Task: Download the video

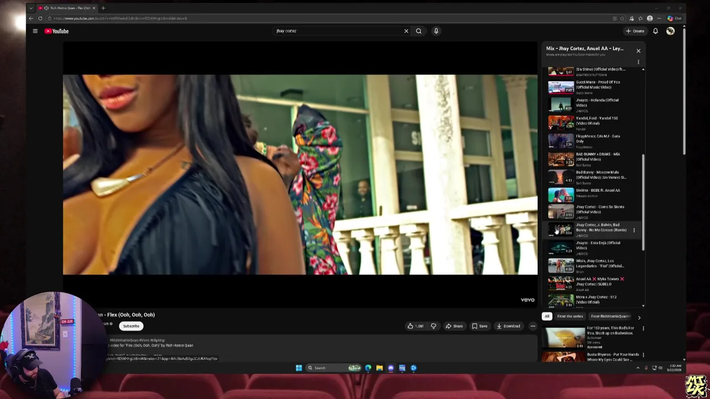Action: tap(508, 326)
